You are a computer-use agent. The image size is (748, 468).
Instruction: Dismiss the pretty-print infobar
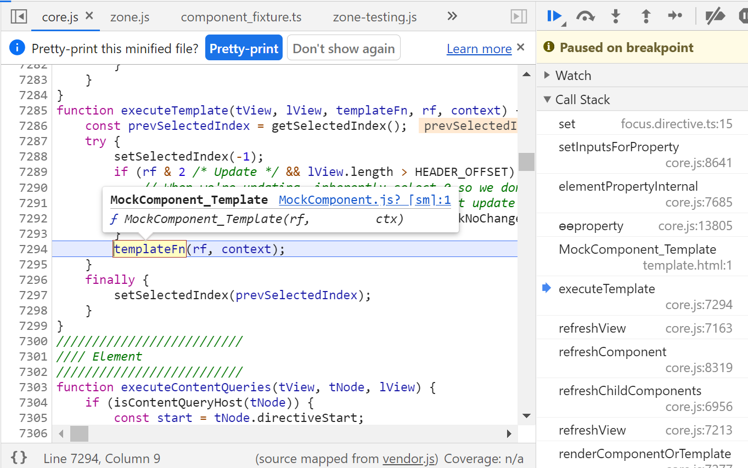521,48
